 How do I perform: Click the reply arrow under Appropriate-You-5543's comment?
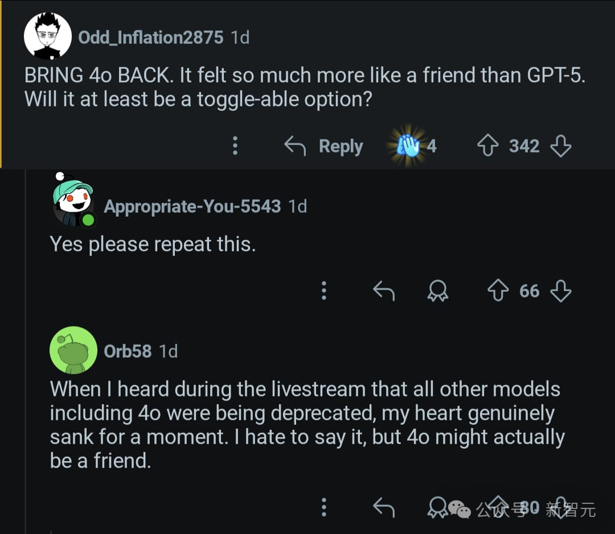tap(384, 291)
